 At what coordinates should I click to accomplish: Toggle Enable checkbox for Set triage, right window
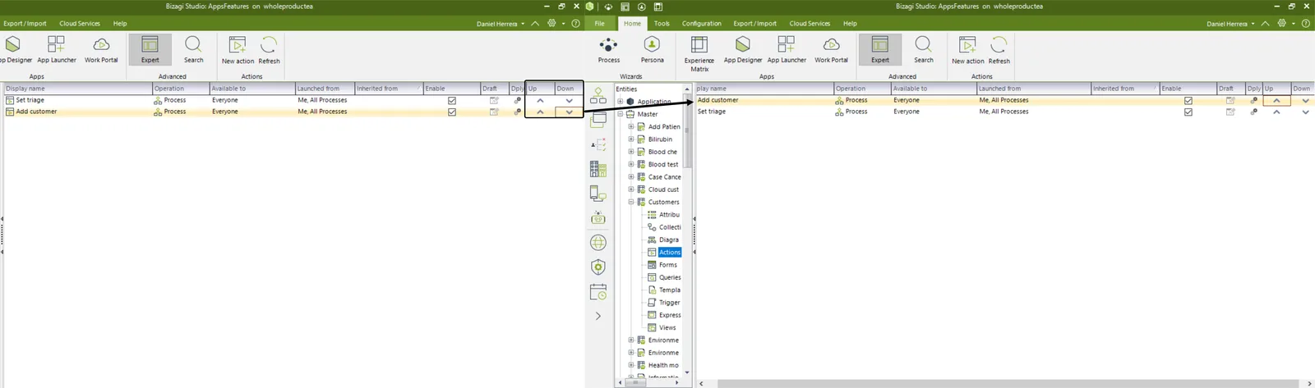click(x=1188, y=112)
